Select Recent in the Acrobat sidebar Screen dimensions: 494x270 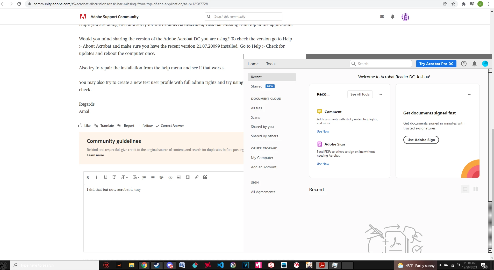tap(272, 77)
